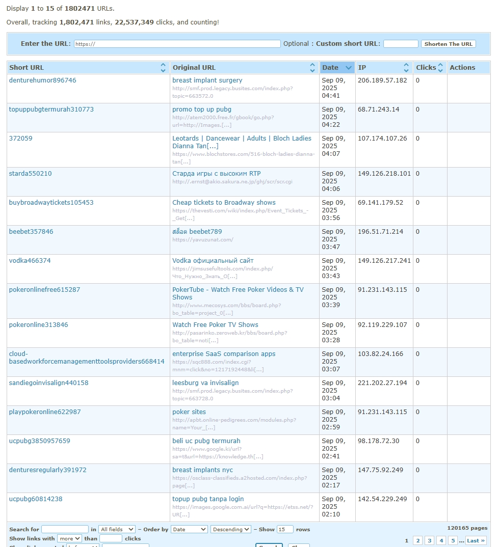Open short URL buybroadwaytickets105453
The image size is (498, 547).
click(x=51, y=202)
